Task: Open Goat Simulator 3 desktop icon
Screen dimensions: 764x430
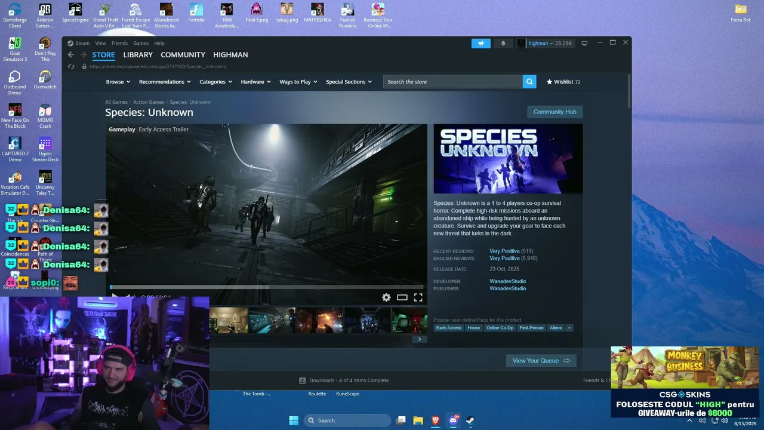Action: click(15, 49)
